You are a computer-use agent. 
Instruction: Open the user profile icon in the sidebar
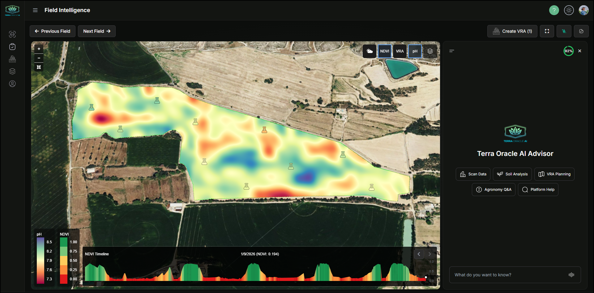click(x=12, y=84)
